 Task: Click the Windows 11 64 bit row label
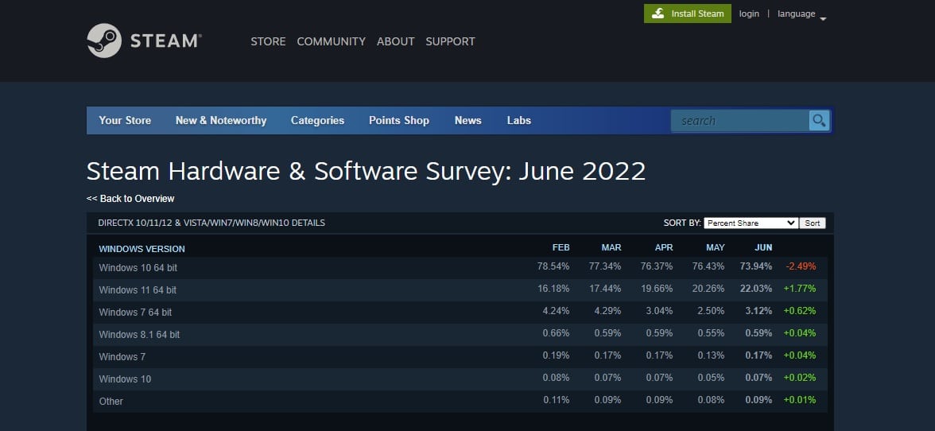(138, 289)
